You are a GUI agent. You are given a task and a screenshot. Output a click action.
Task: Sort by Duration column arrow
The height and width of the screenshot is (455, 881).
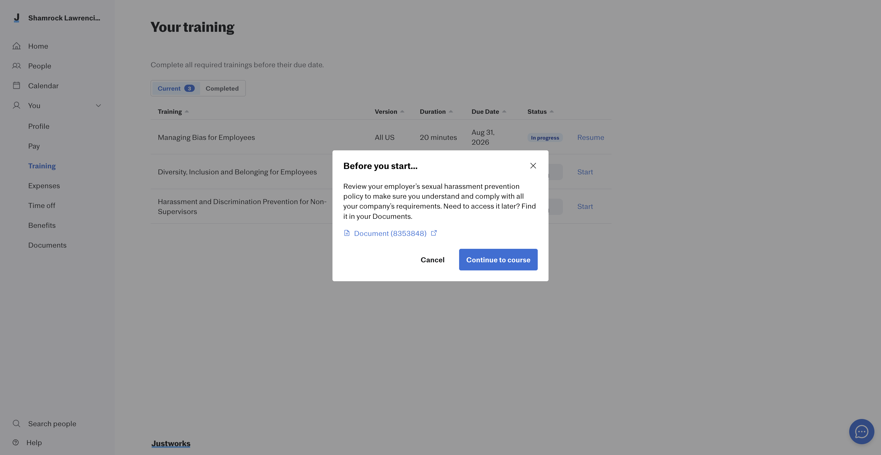[x=451, y=111]
